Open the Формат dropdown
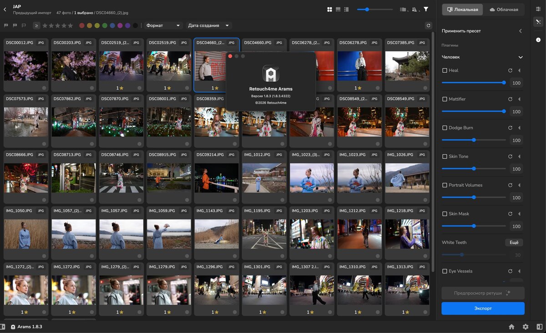The width and height of the screenshot is (546, 333). click(163, 25)
